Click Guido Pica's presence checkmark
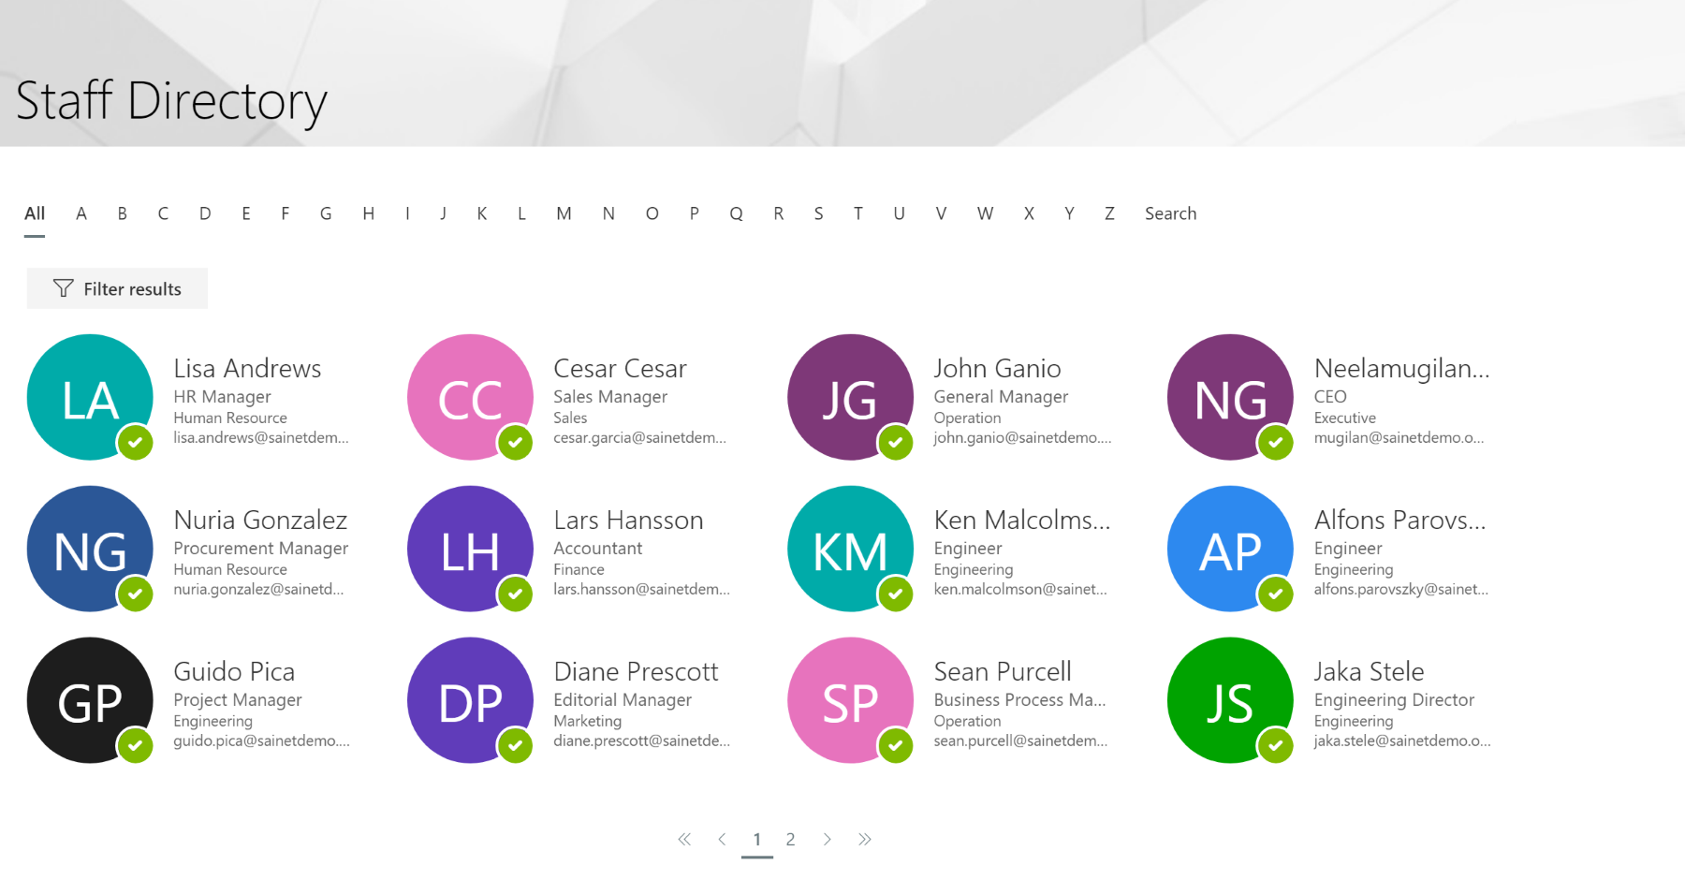The image size is (1685, 880). 134,746
